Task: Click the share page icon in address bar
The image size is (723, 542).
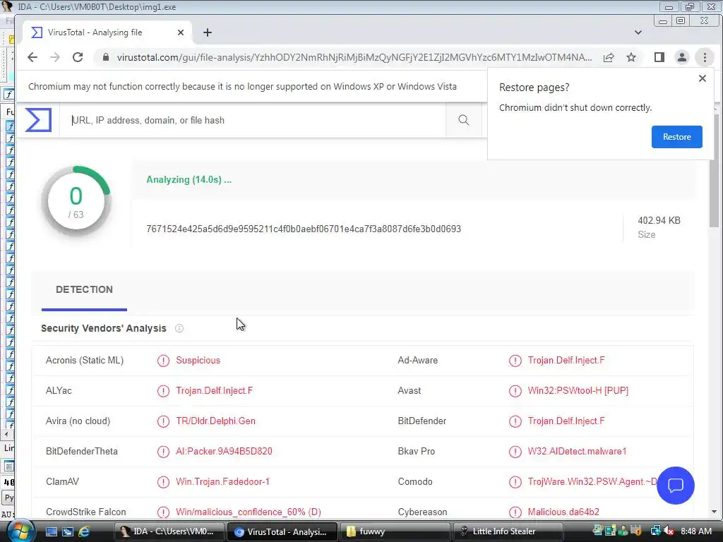Action: point(609,57)
